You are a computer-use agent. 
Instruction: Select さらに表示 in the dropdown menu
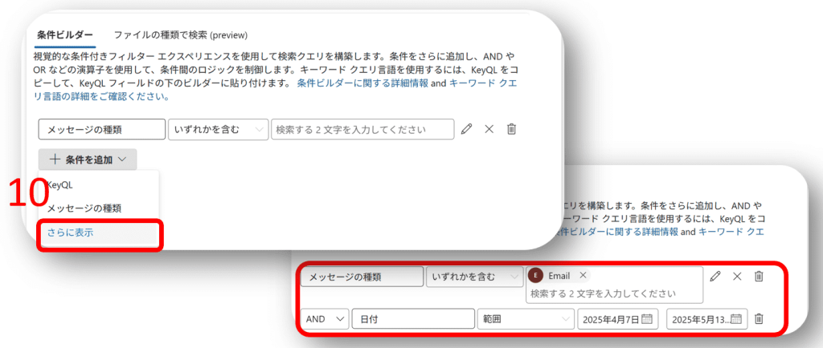[71, 233]
